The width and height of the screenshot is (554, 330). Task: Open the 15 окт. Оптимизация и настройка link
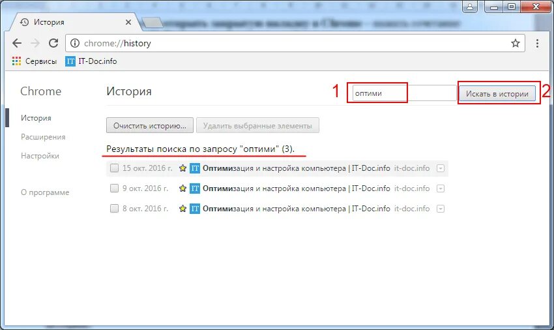(297, 168)
